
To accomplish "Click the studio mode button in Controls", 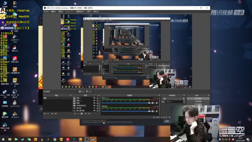I will (198, 104).
